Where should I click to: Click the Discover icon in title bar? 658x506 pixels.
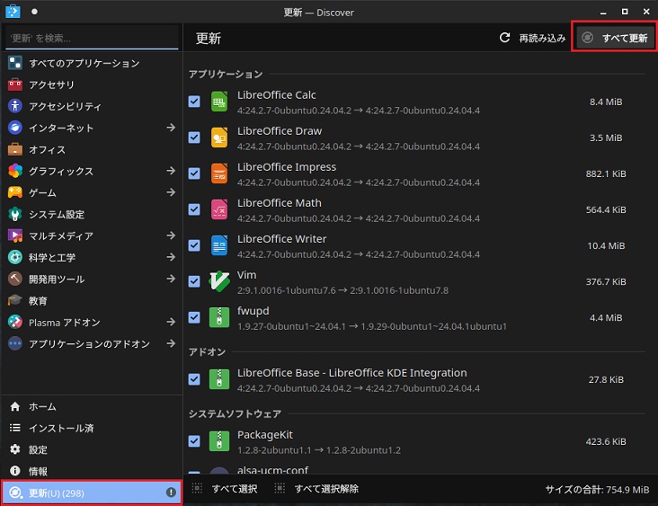(x=13, y=12)
